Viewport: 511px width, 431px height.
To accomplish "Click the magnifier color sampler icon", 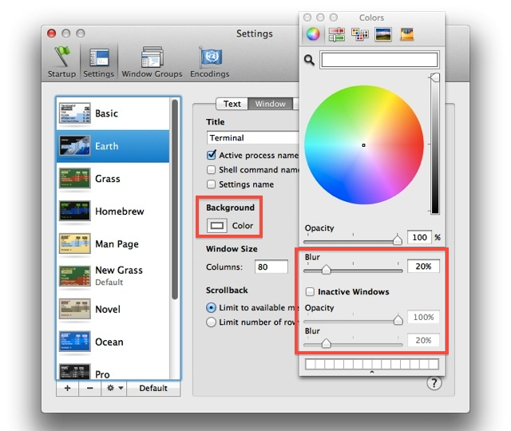I will (x=309, y=60).
